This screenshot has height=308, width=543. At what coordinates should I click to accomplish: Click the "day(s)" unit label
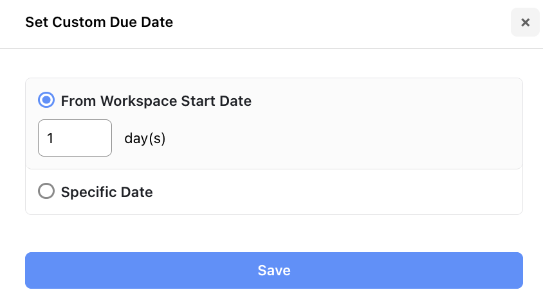coord(145,139)
